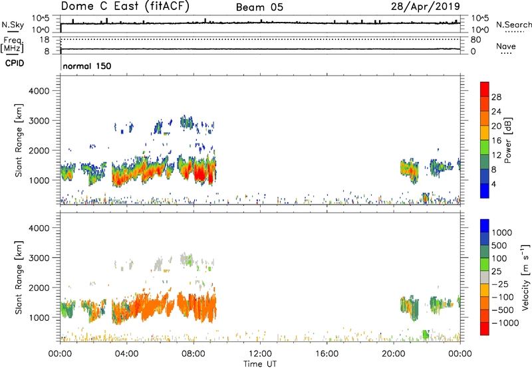Click the 'Time UT' axis label
This screenshot has width=532, height=368.
(x=260, y=364)
